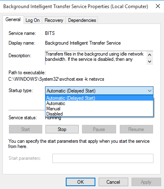Stop the running service

[62, 129]
